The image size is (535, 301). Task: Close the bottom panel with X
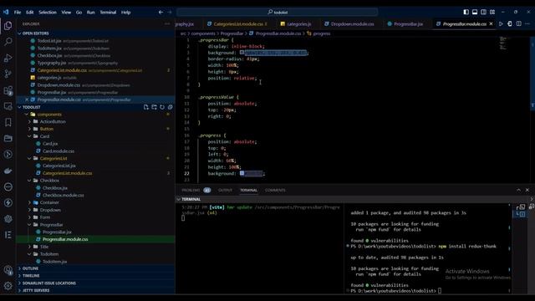click(x=527, y=190)
